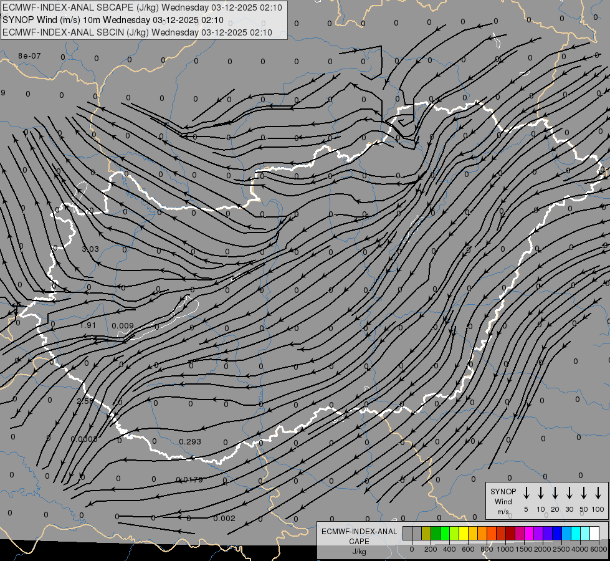610x561 pixels.
Task: Click the wind arrow above the 30 m/s label
Action: (569, 493)
